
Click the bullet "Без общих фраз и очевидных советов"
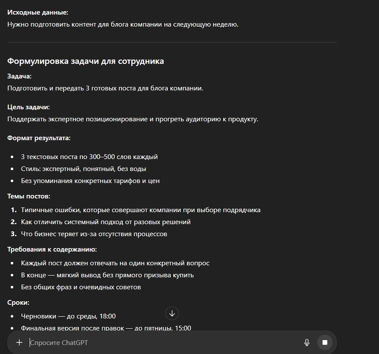coord(81,287)
